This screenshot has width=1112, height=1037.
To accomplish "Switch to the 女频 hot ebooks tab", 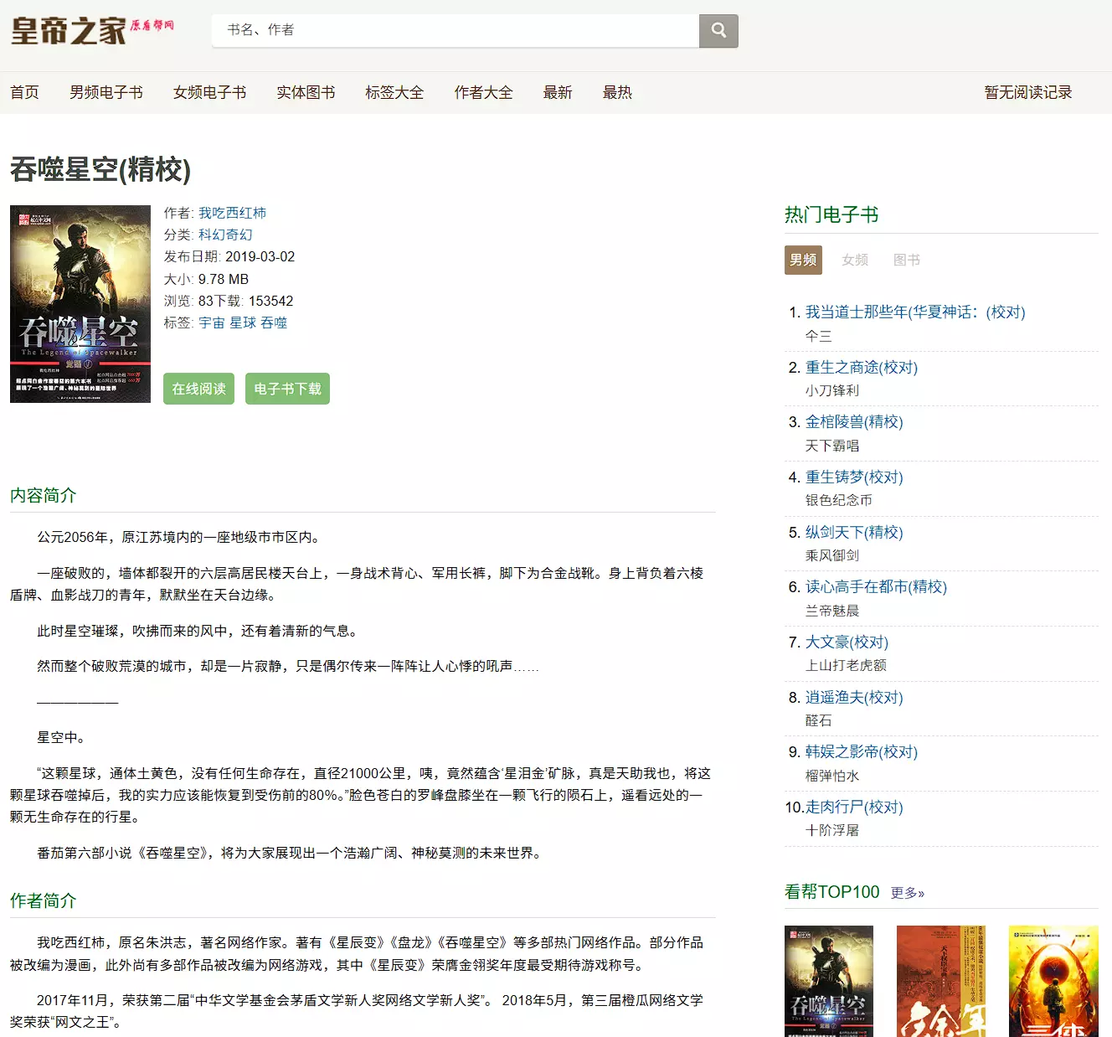I will point(854,260).
